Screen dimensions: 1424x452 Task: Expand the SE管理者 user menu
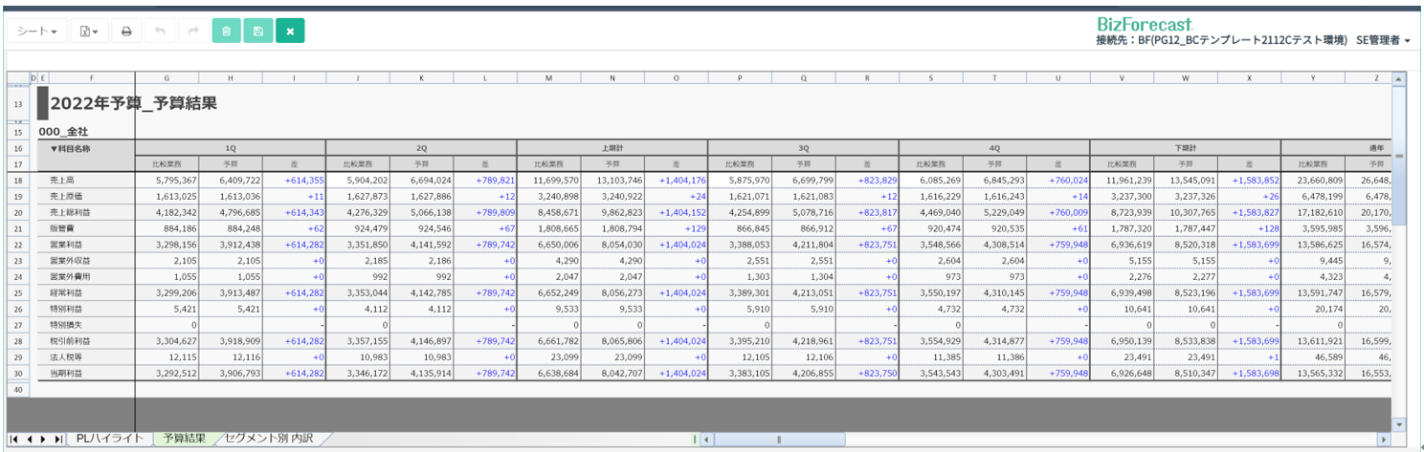point(1383,40)
